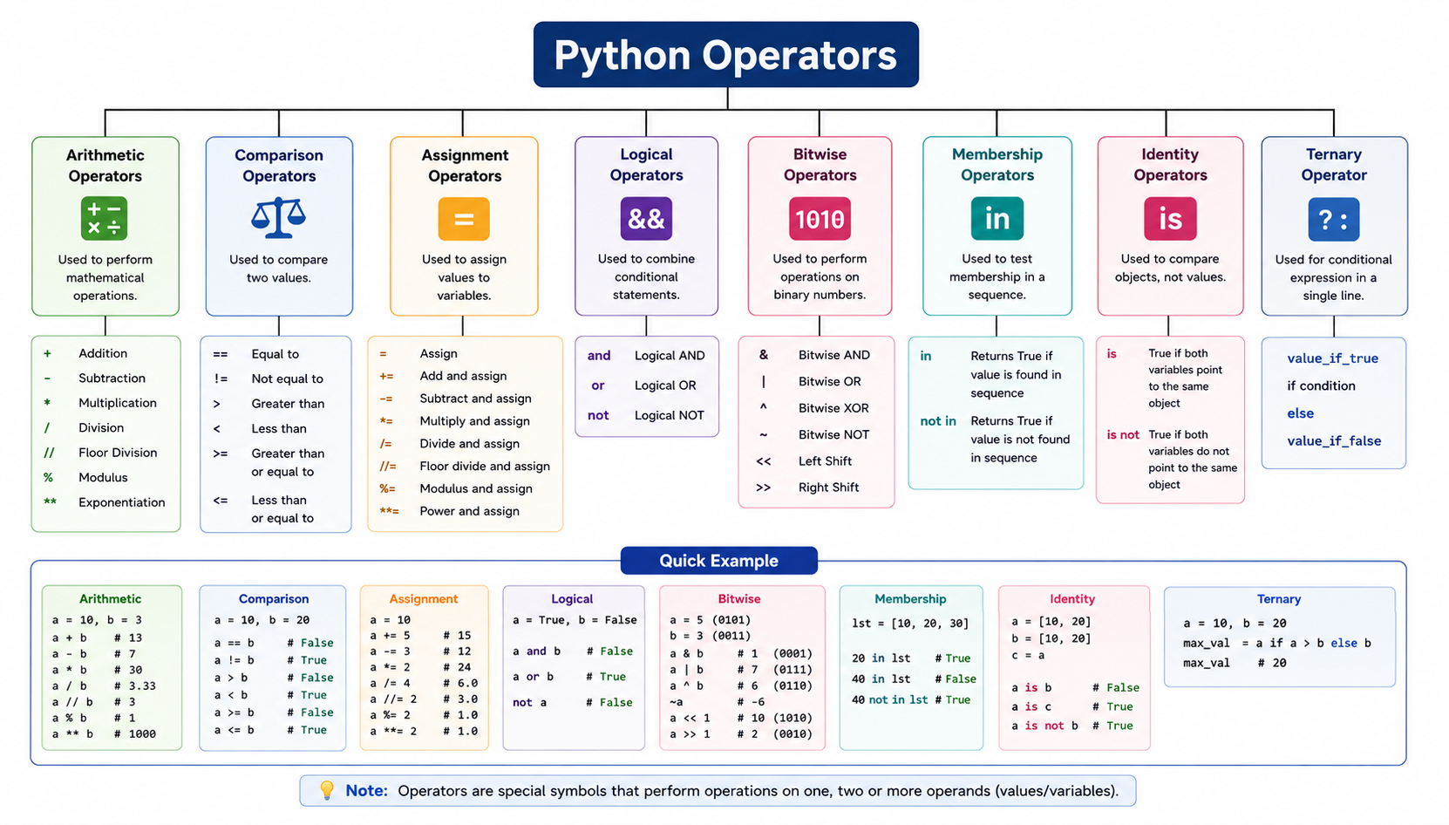
Task: Click the pink 'is' identity icon
Action: tap(1170, 219)
